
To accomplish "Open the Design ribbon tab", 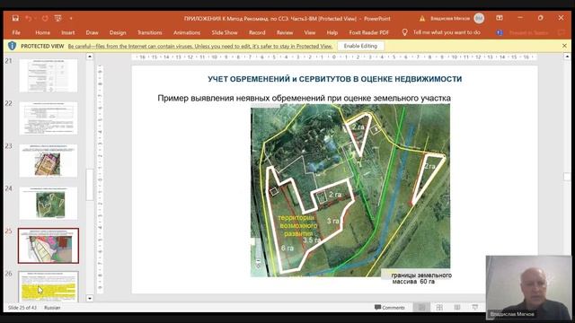I will click(118, 32).
